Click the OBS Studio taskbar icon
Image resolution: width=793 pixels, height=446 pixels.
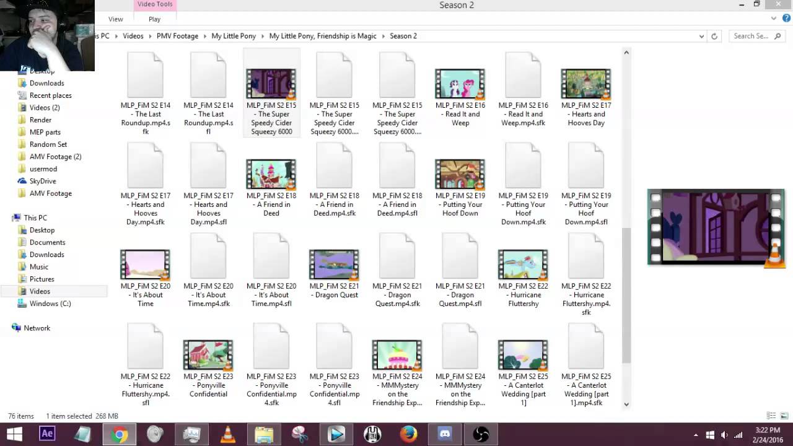481,434
